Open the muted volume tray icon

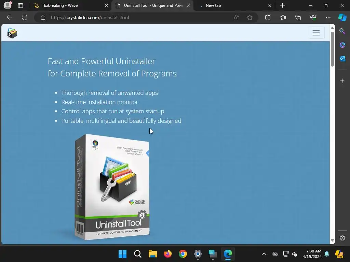pyautogui.click(x=295, y=254)
